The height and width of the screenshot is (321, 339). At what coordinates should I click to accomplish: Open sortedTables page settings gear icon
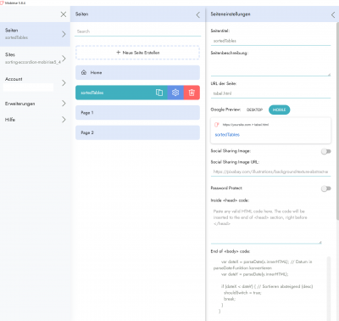[175, 93]
